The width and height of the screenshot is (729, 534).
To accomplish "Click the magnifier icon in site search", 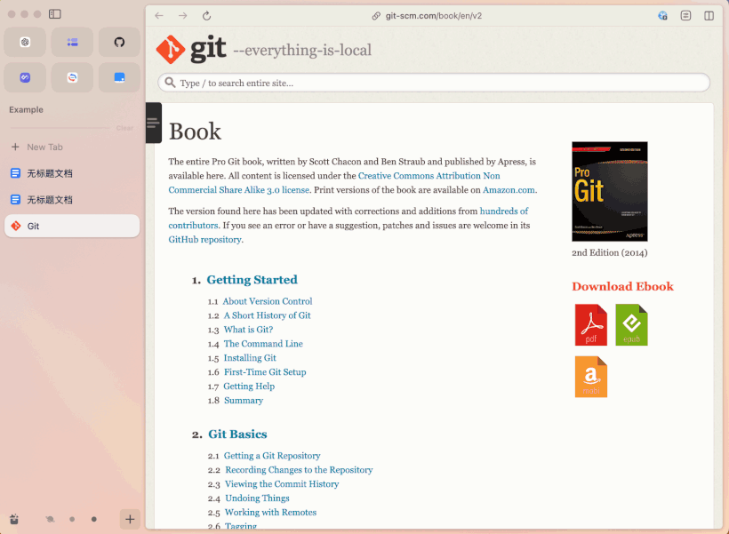I will [170, 83].
